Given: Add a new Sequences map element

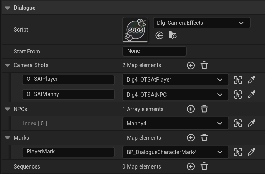Looking at the screenshot, I should point(191,167).
